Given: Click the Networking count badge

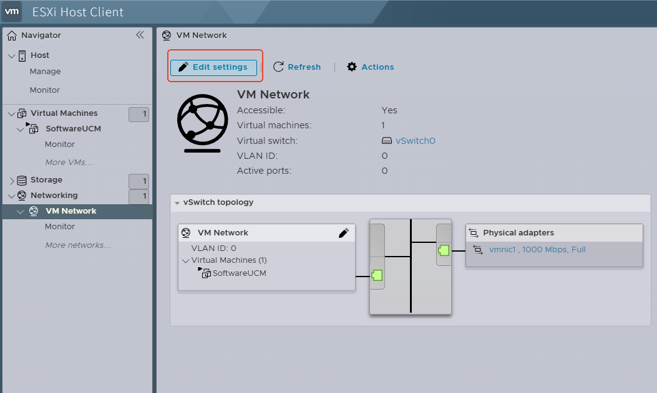Looking at the screenshot, I should [x=139, y=197].
